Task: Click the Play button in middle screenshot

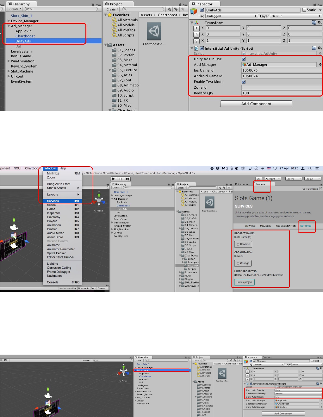Action: tap(114, 179)
